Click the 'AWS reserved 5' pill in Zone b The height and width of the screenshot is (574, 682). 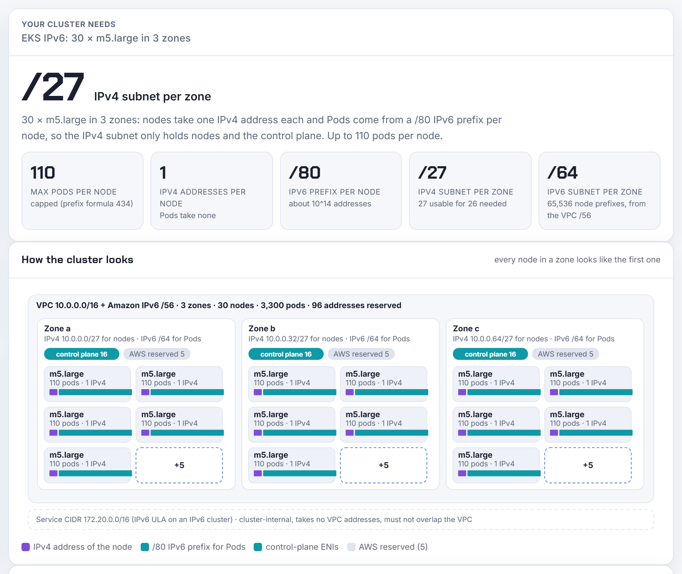point(361,354)
